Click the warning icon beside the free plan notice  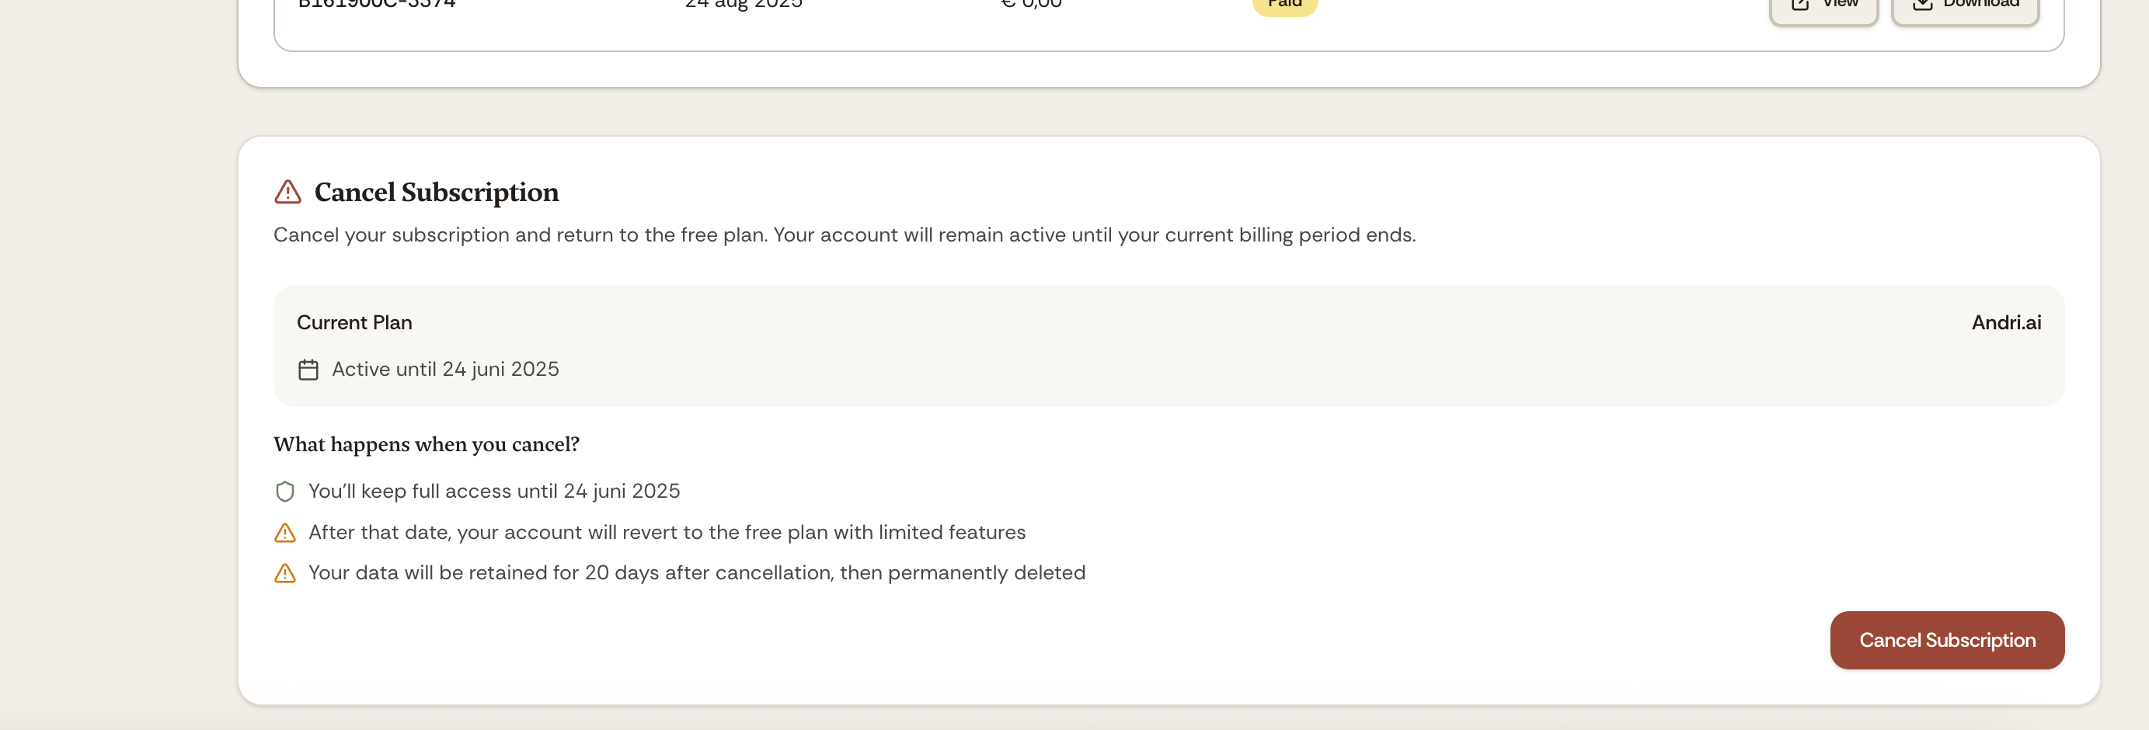(x=286, y=532)
